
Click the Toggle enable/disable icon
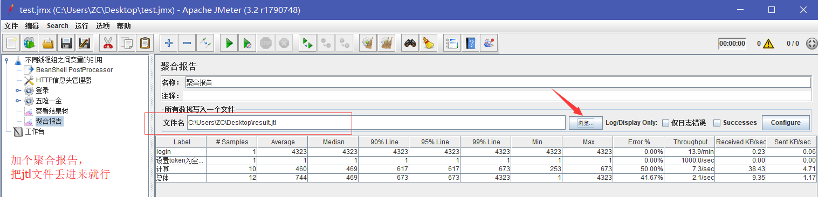205,43
